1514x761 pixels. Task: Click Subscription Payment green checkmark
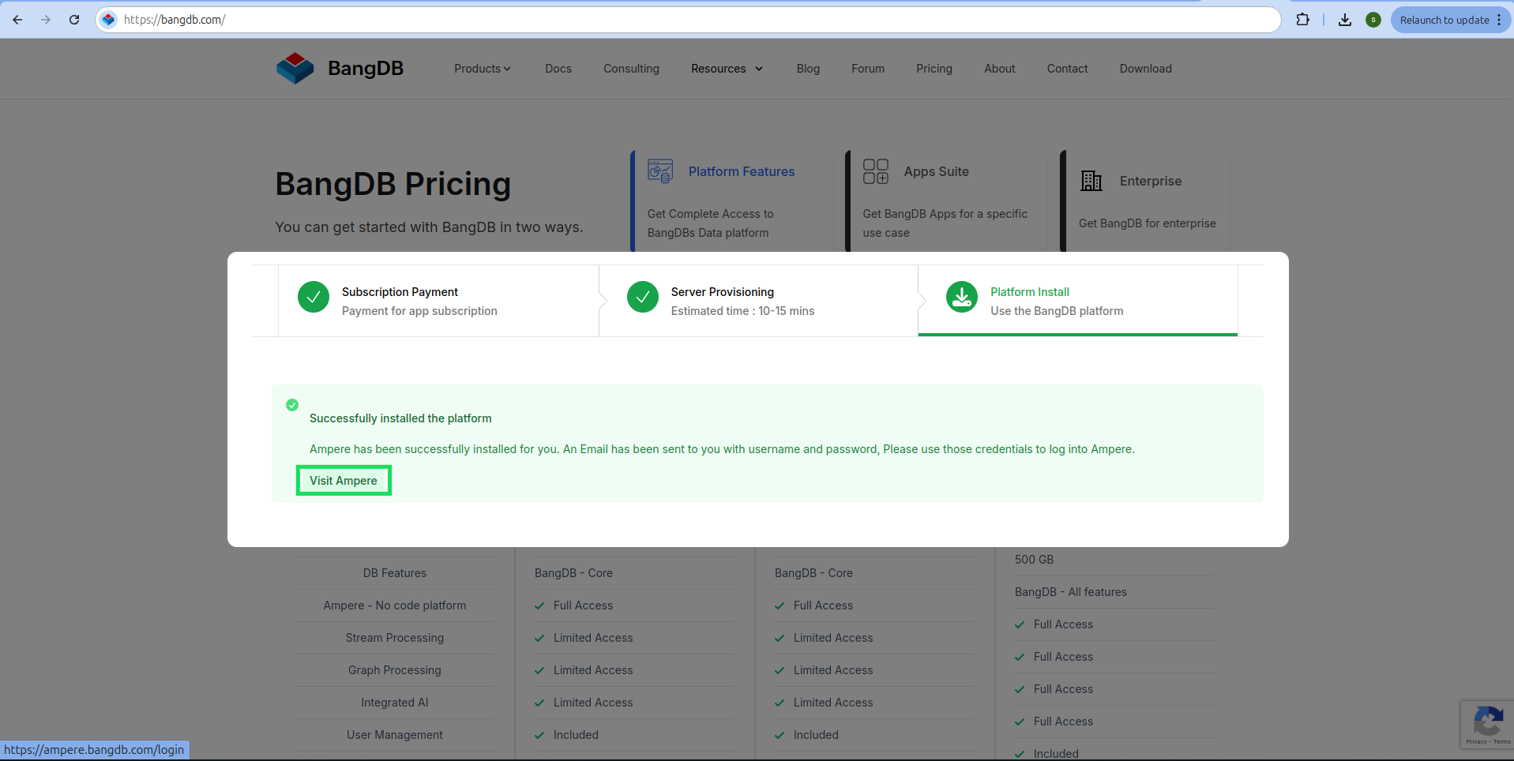[x=314, y=297]
